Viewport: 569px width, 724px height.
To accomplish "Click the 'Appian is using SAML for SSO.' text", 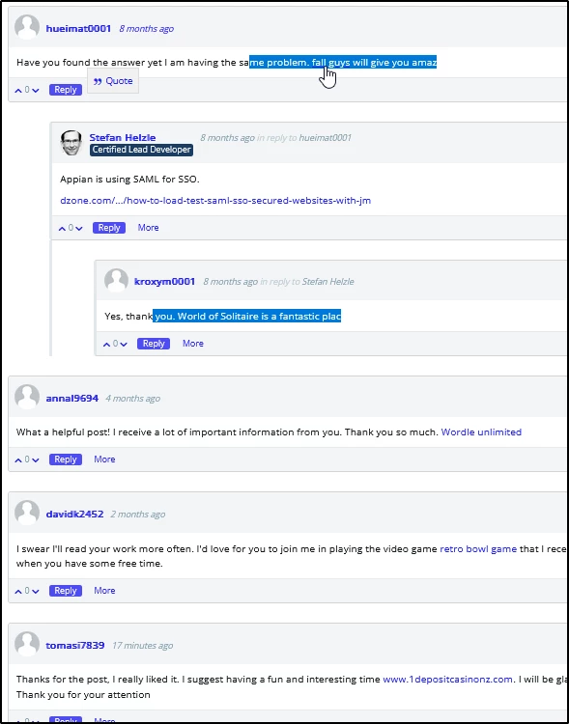I will pyautogui.click(x=129, y=180).
